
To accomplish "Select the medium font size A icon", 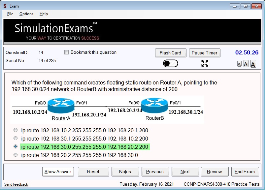I will tap(246, 64).
